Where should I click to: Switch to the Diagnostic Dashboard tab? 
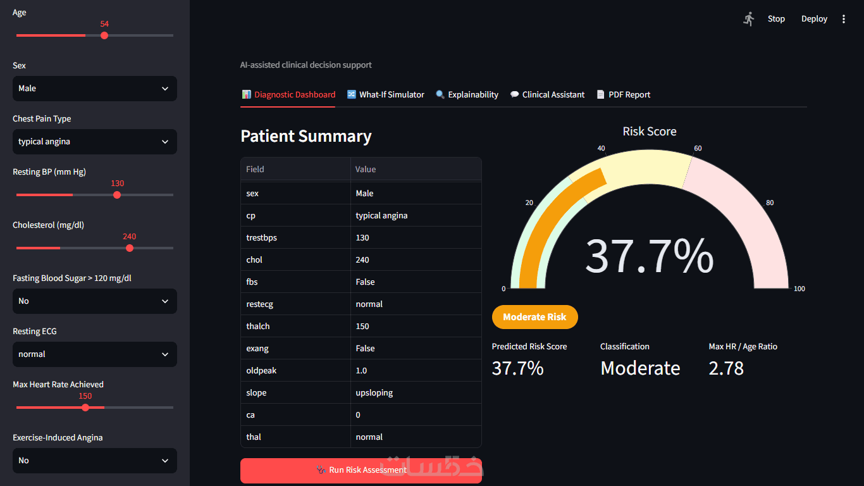(288, 94)
